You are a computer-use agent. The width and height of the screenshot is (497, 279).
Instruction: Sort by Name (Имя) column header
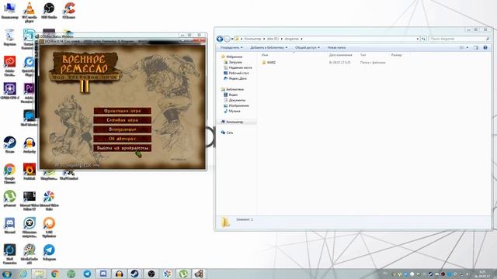click(265, 55)
